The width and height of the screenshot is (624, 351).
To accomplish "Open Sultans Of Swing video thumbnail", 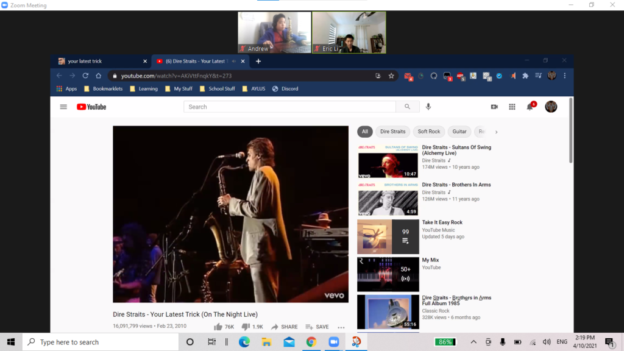I will pos(388,161).
